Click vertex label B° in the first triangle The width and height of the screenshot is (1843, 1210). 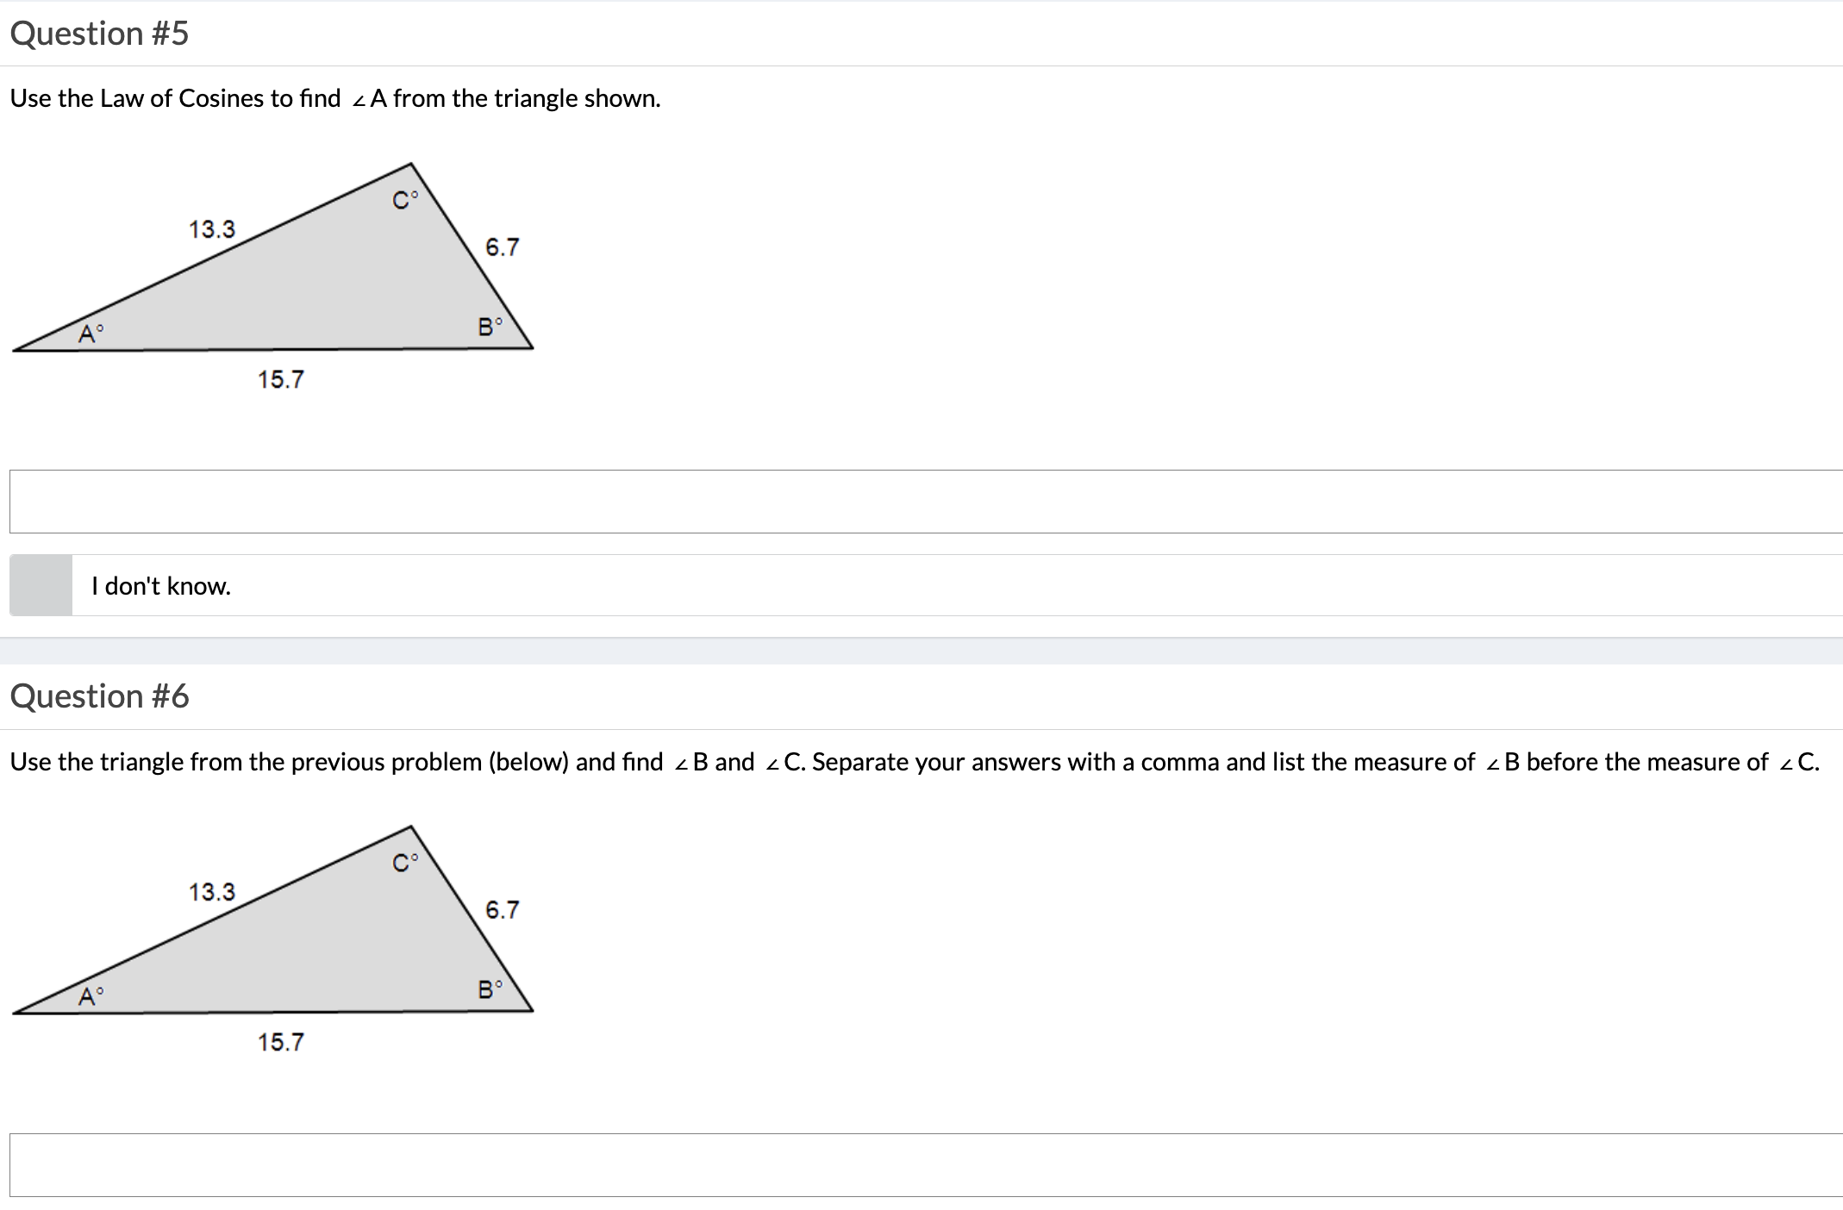point(490,325)
